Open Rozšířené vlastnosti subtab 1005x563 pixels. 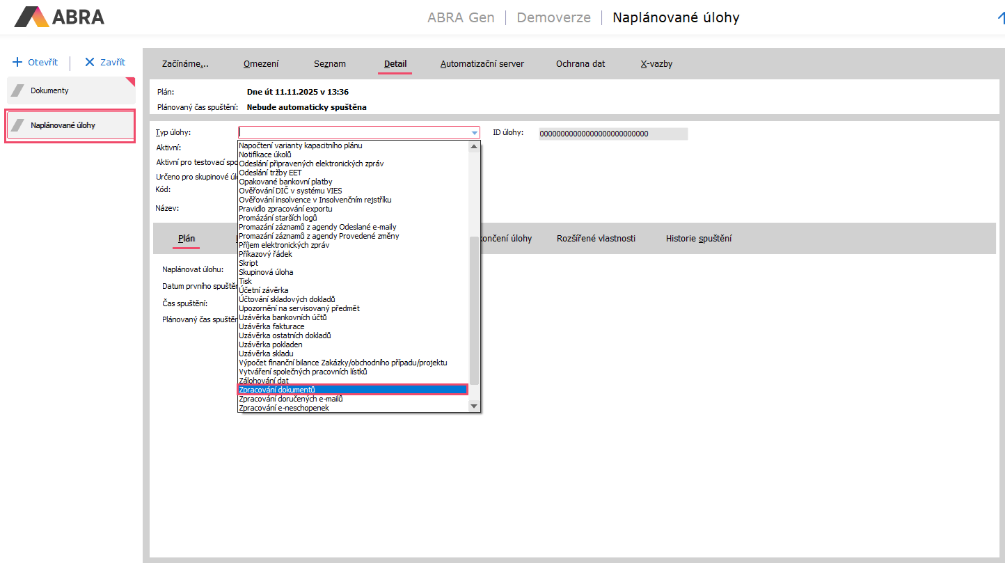click(596, 239)
